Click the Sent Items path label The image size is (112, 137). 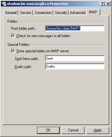pyautogui.click(x=27, y=59)
